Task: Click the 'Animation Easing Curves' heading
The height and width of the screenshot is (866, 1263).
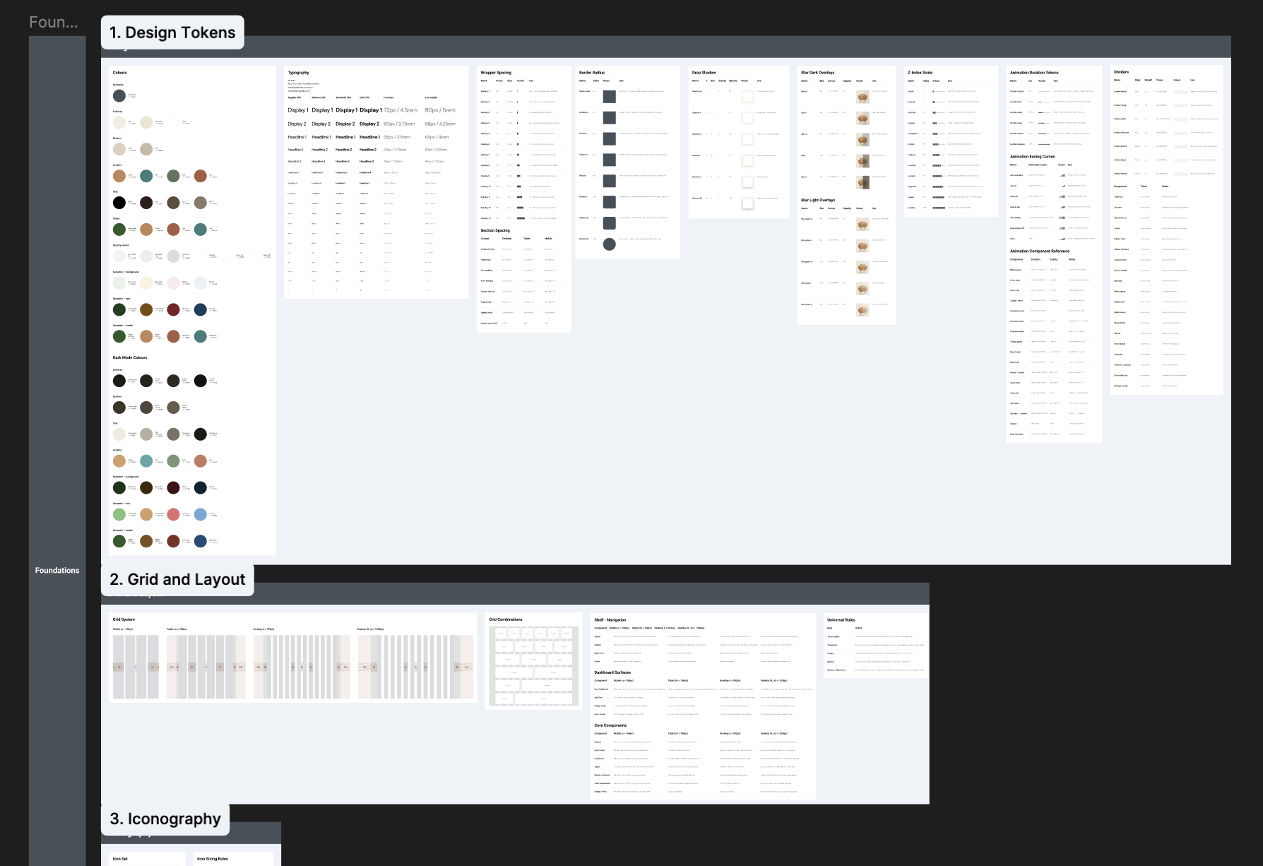Action: coord(1032,157)
